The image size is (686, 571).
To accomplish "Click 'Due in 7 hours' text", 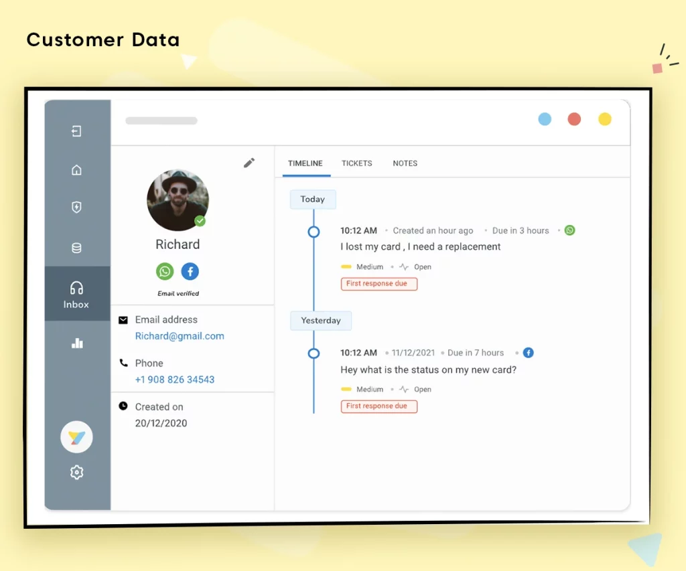I will 476,352.
